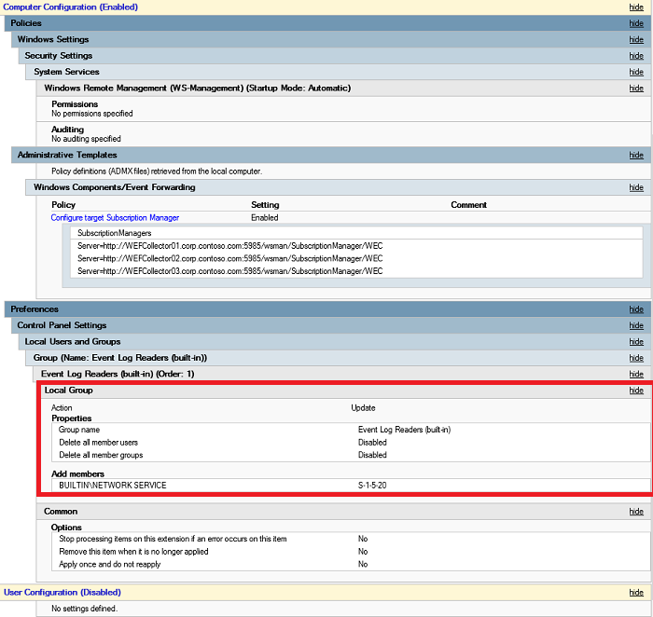Image resolution: width=653 pixels, height=617 pixels.
Task: Click hide beside Security Settings
Action: 636,56
